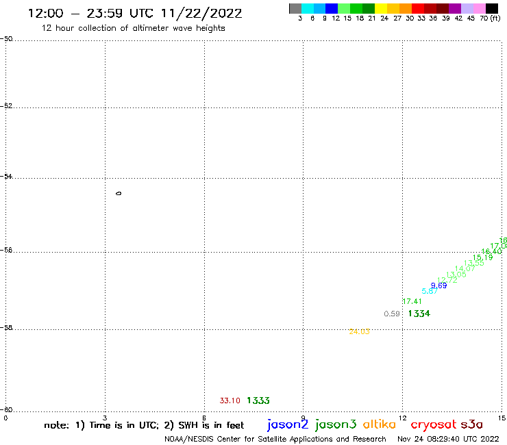Image resolution: width=507 pixels, height=445 pixels.
Task: Click the 16.40 wave height reading
Action: (x=491, y=251)
